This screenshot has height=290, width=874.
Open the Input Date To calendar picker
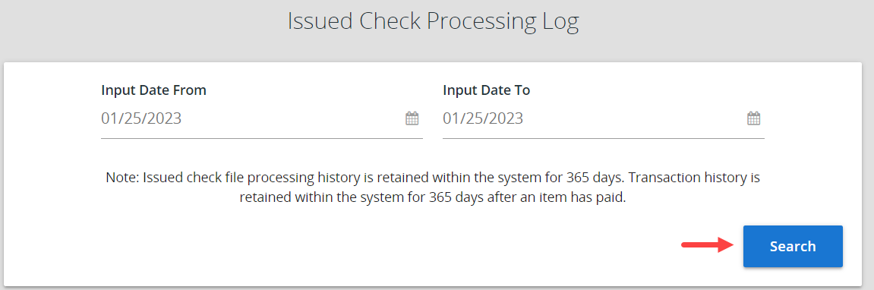(x=753, y=118)
